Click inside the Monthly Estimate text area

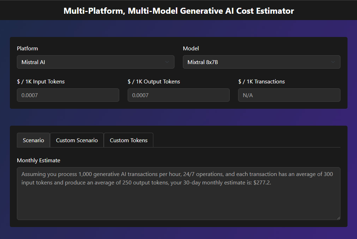179,194
